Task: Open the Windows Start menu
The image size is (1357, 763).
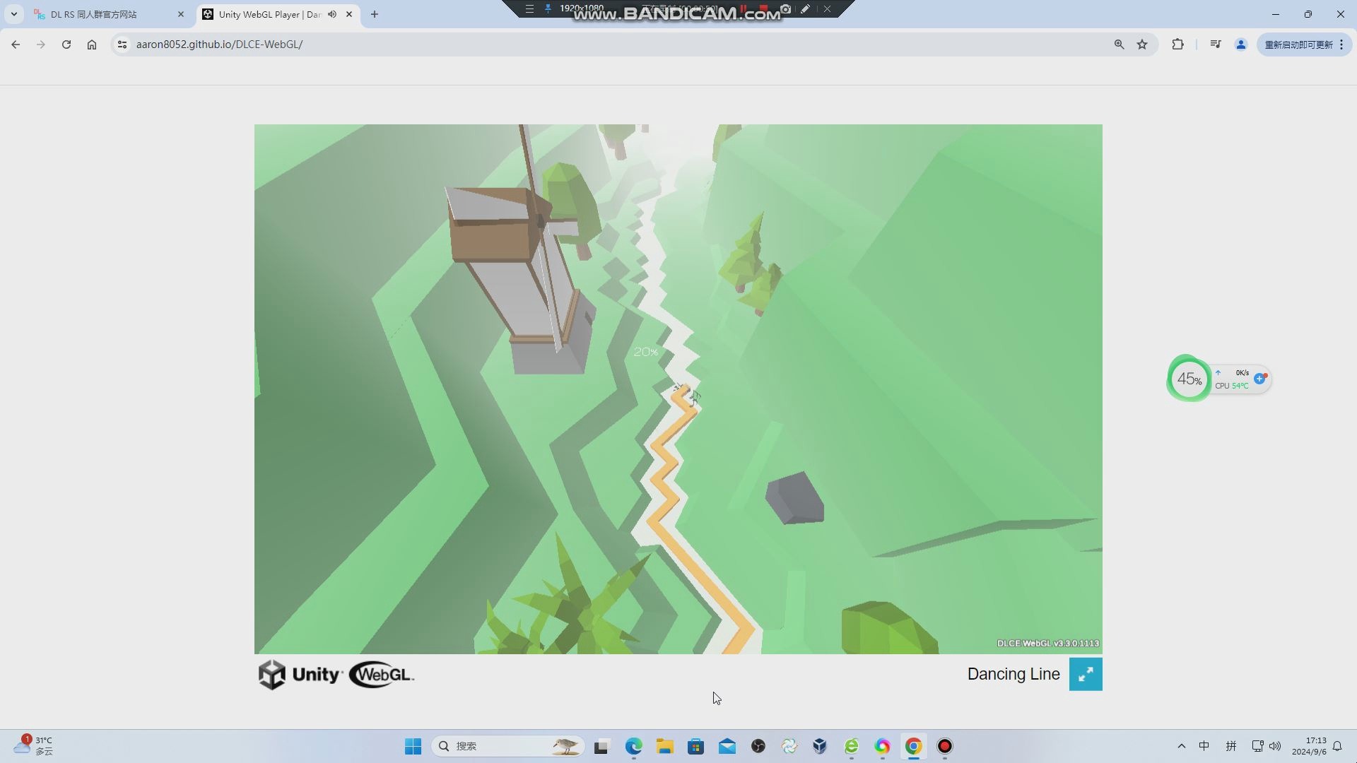Action: point(413,746)
